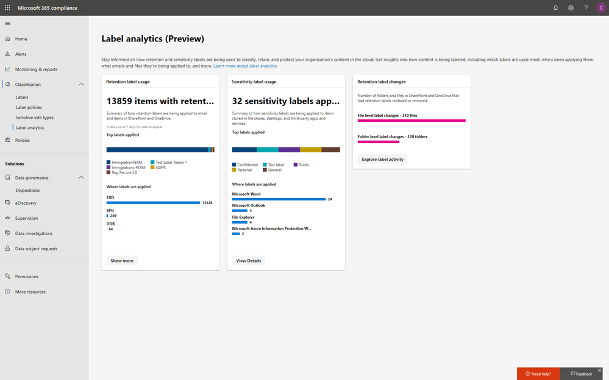
Task: Open Permissions in navigation
Action: [x=27, y=276]
